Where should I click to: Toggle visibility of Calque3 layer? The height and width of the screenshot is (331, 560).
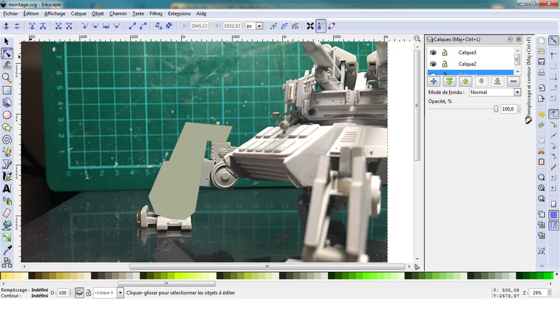click(x=433, y=53)
